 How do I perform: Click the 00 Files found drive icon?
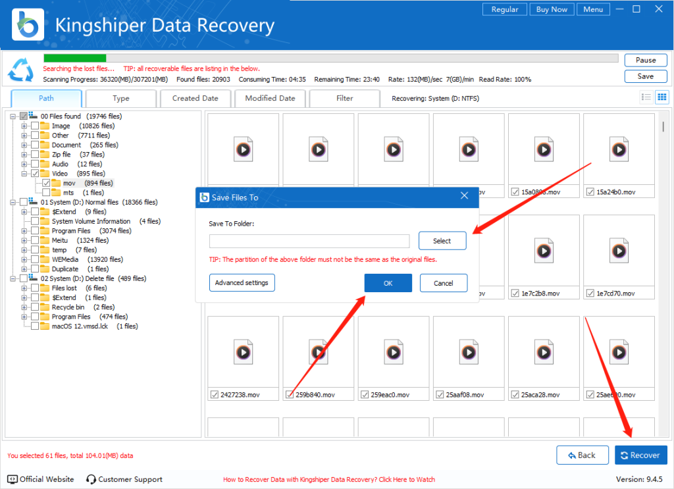click(33, 116)
